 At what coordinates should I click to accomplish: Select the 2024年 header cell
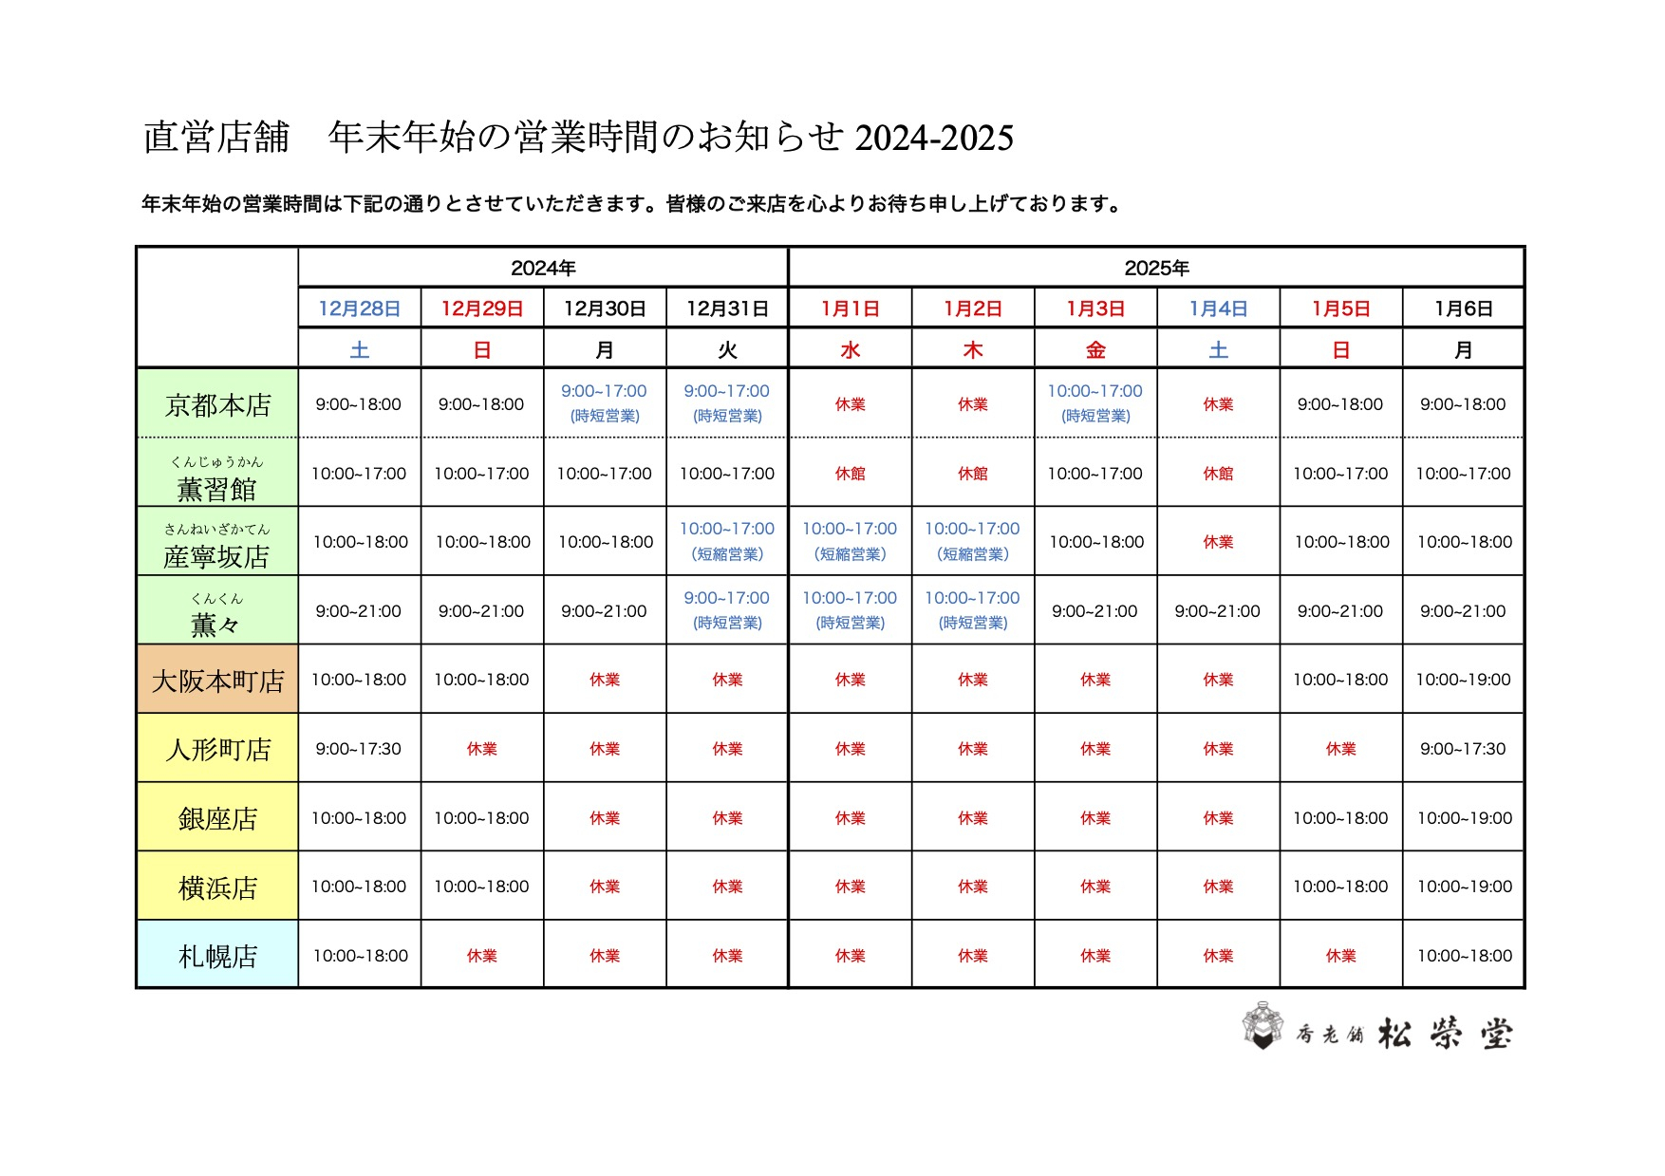(543, 269)
